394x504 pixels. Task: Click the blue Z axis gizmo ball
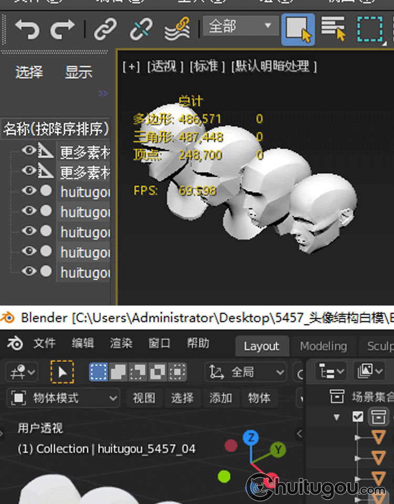click(x=251, y=437)
